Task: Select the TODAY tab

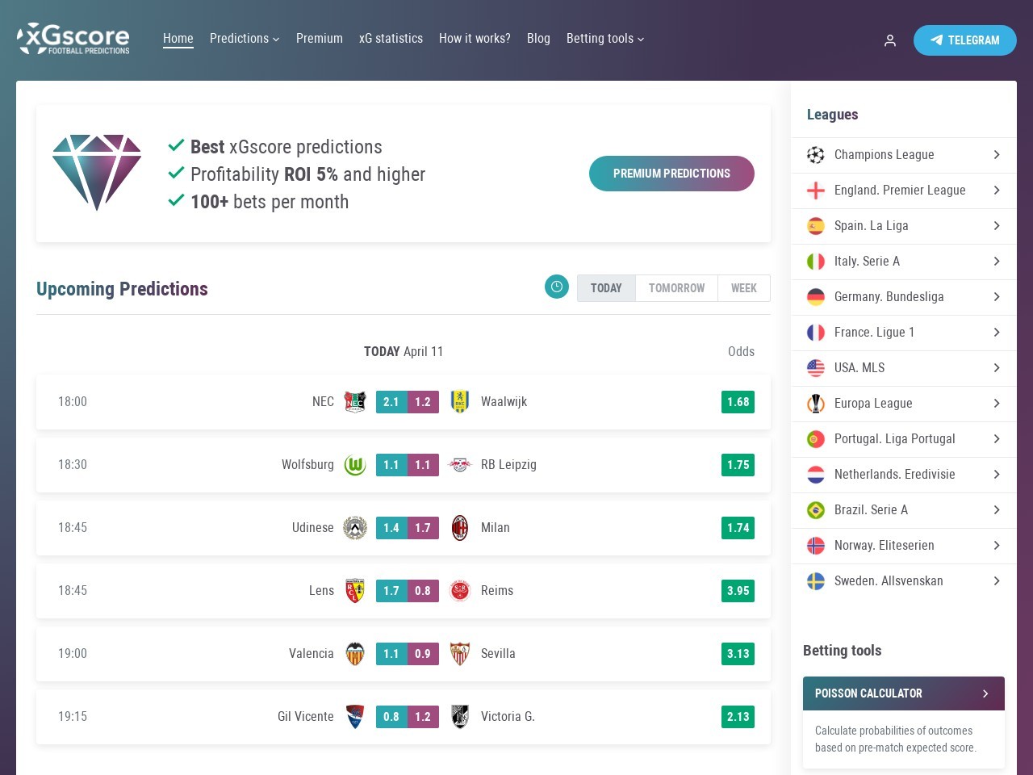Action: point(606,288)
